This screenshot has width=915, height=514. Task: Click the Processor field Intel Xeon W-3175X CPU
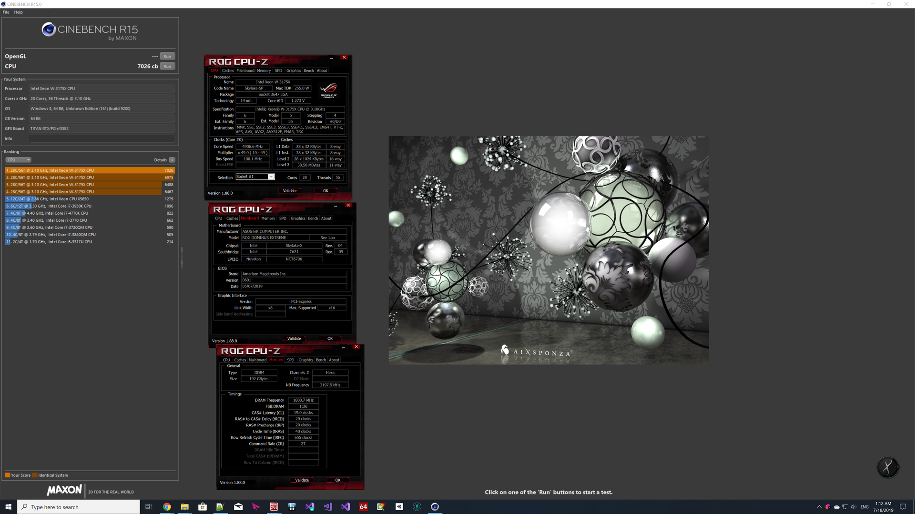pos(102,89)
